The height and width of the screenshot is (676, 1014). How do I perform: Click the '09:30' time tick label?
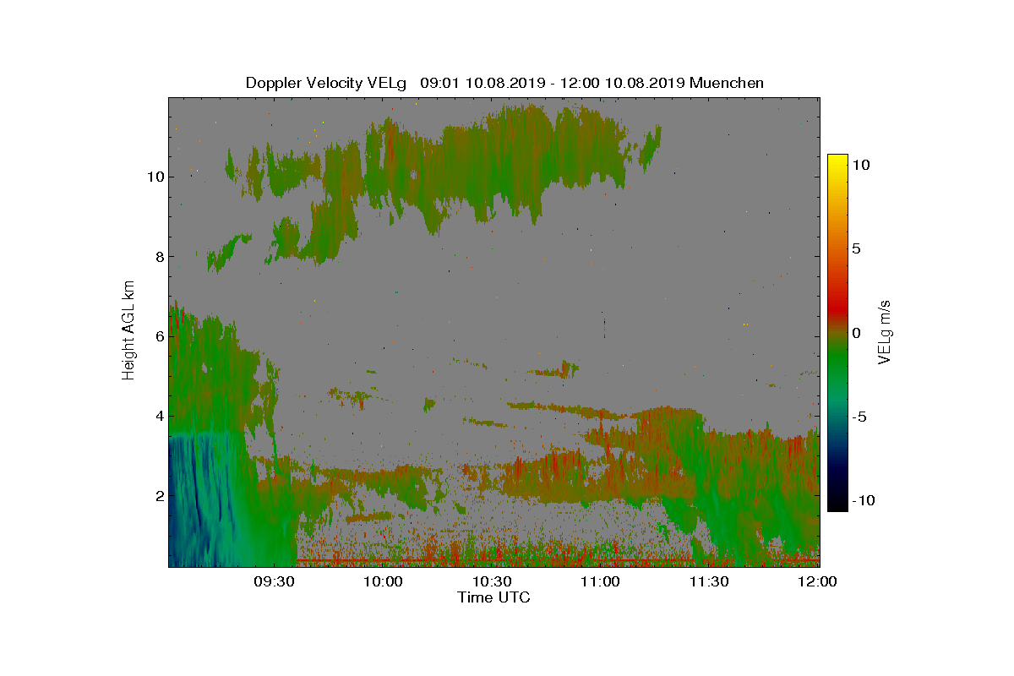pos(276,581)
